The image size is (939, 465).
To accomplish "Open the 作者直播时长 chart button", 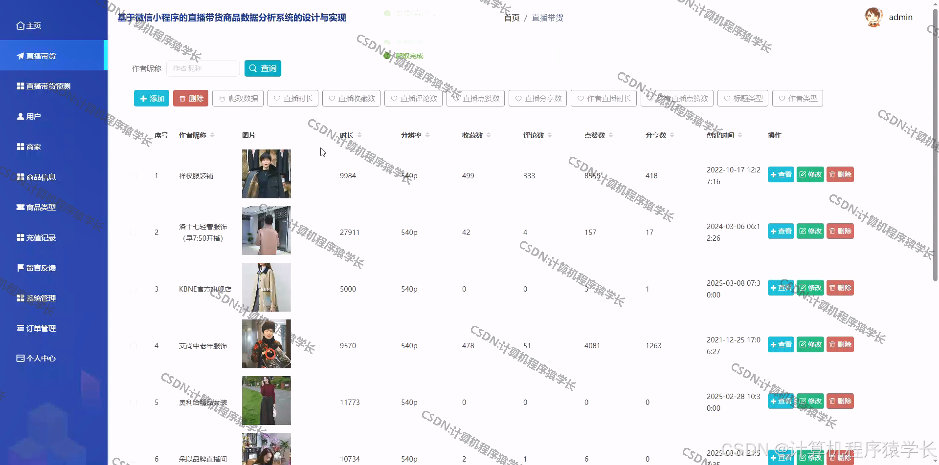I will (604, 98).
